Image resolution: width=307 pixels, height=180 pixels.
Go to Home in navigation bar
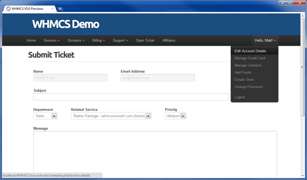pyautogui.click(x=31, y=40)
